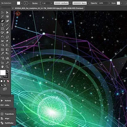This screenshot has width=127, height=127.
Task: Select the Selection tool (black arrow)
Action: (x=2, y=13)
